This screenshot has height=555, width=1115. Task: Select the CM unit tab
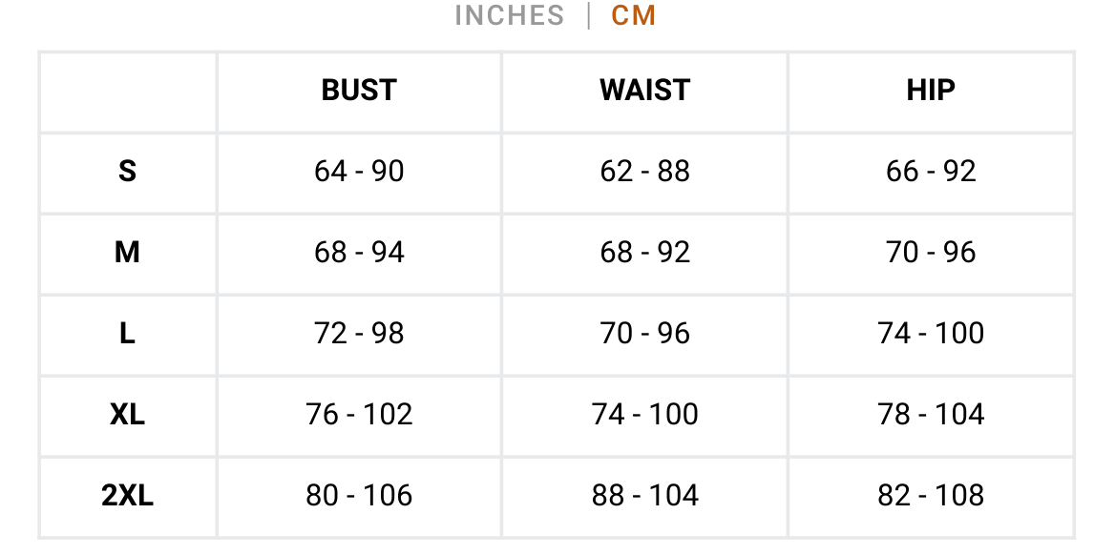[x=633, y=15]
